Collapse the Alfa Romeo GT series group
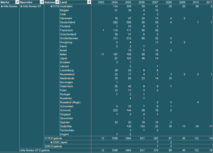213x153 pixels. 21,6
